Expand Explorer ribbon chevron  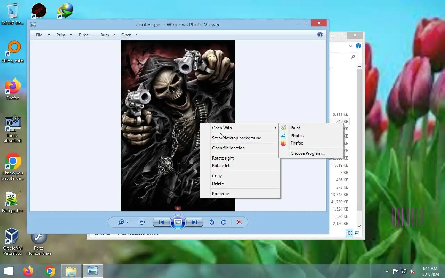point(351,46)
